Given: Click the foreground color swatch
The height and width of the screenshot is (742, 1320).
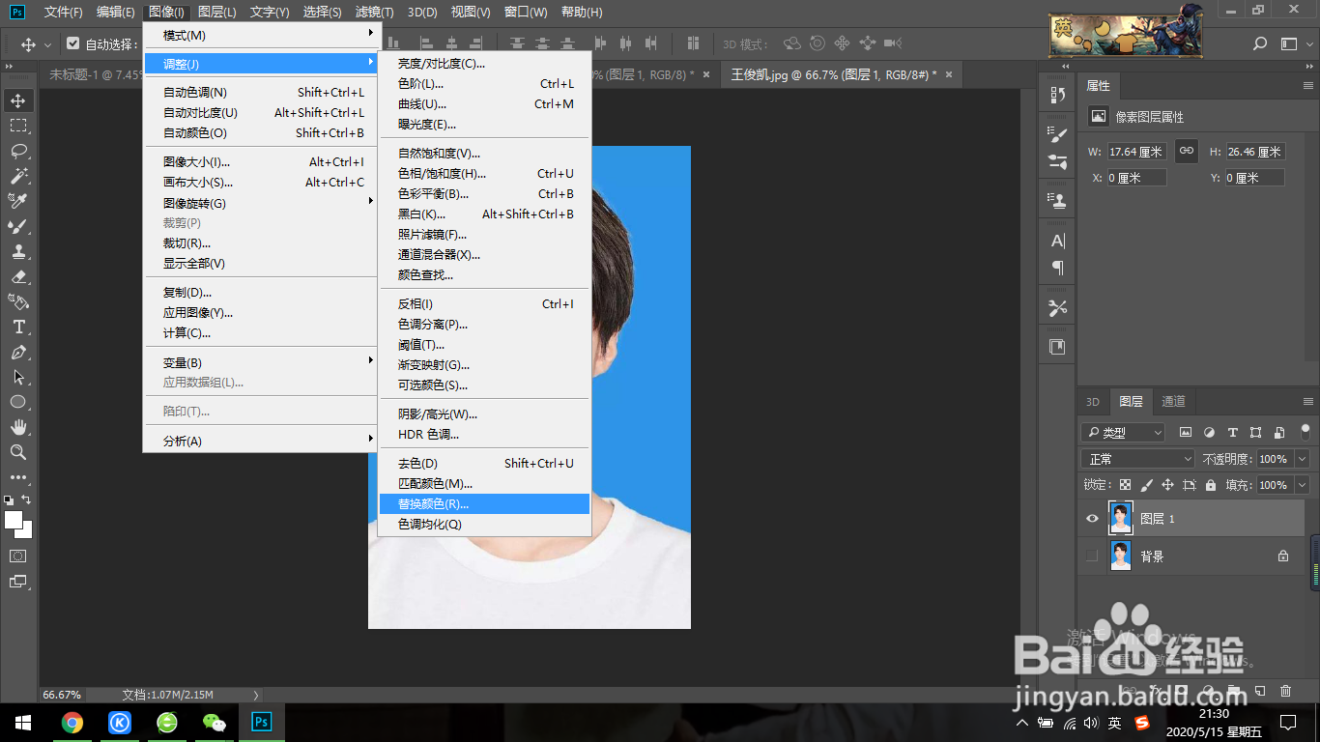Looking at the screenshot, I should click(14, 520).
